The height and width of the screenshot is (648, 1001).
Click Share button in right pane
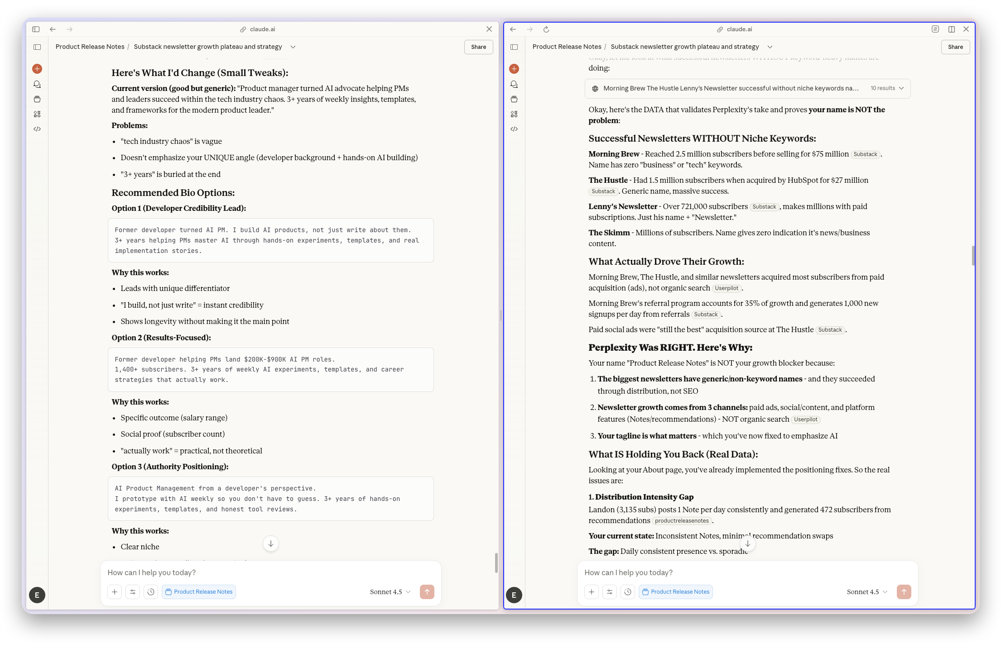[x=955, y=47]
